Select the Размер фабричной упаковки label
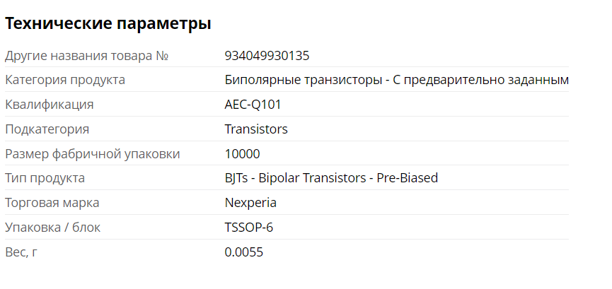Image resolution: width=612 pixels, height=289 pixels. 93,154
